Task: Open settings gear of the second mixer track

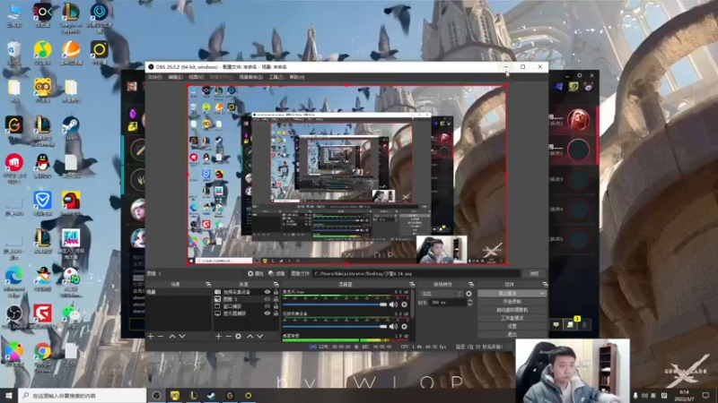Action: click(405, 326)
